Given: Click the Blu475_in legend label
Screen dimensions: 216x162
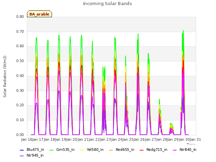Looking at the screenshot, I should tap(35, 150).
